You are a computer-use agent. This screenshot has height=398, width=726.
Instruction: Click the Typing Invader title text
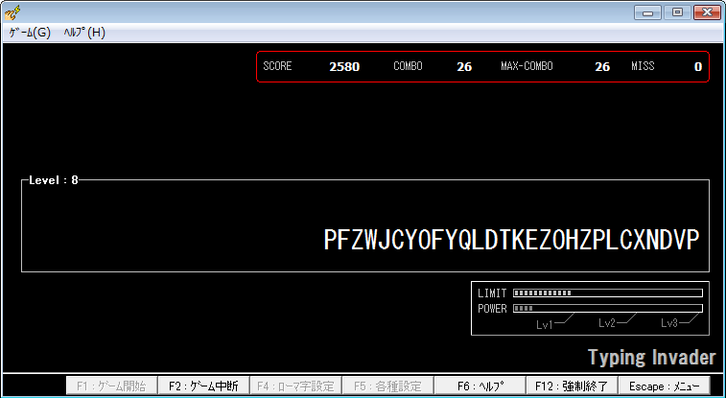click(652, 358)
